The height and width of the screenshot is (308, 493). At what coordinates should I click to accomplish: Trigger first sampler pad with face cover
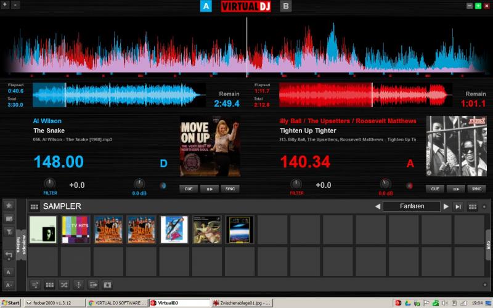[x=43, y=229]
